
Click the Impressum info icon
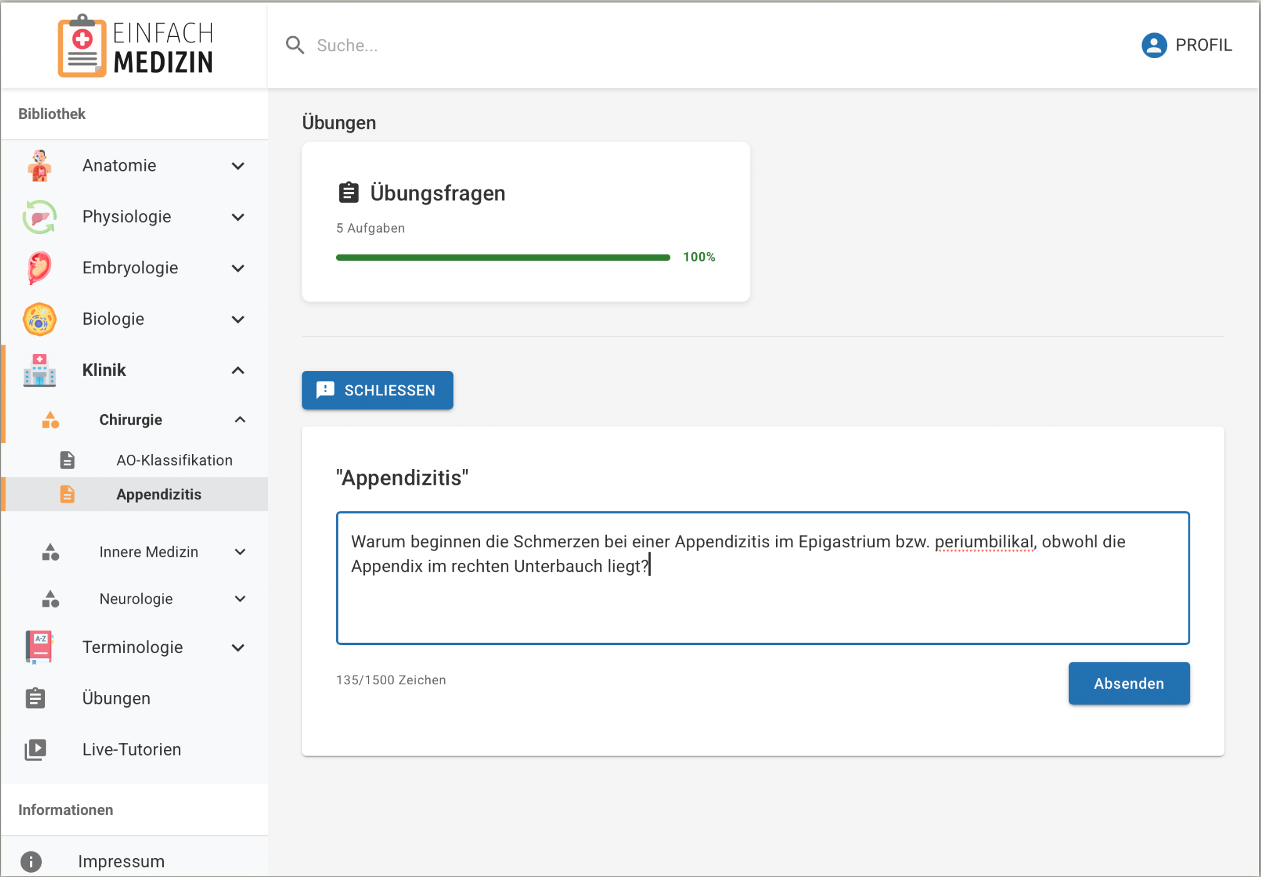pyautogui.click(x=31, y=861)
